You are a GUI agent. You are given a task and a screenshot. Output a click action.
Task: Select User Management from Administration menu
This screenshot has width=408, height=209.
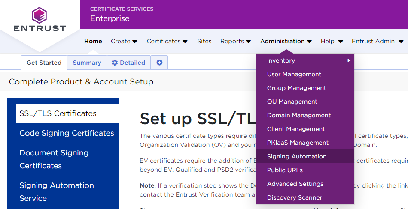(x=294, y=74)
